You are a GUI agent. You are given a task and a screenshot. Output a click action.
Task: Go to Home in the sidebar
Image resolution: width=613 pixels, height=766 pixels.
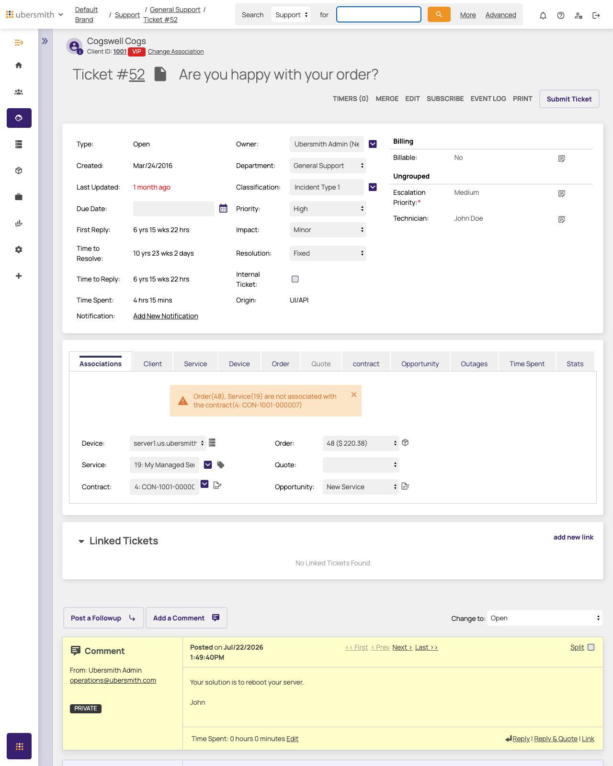click(x=19, y=65)
